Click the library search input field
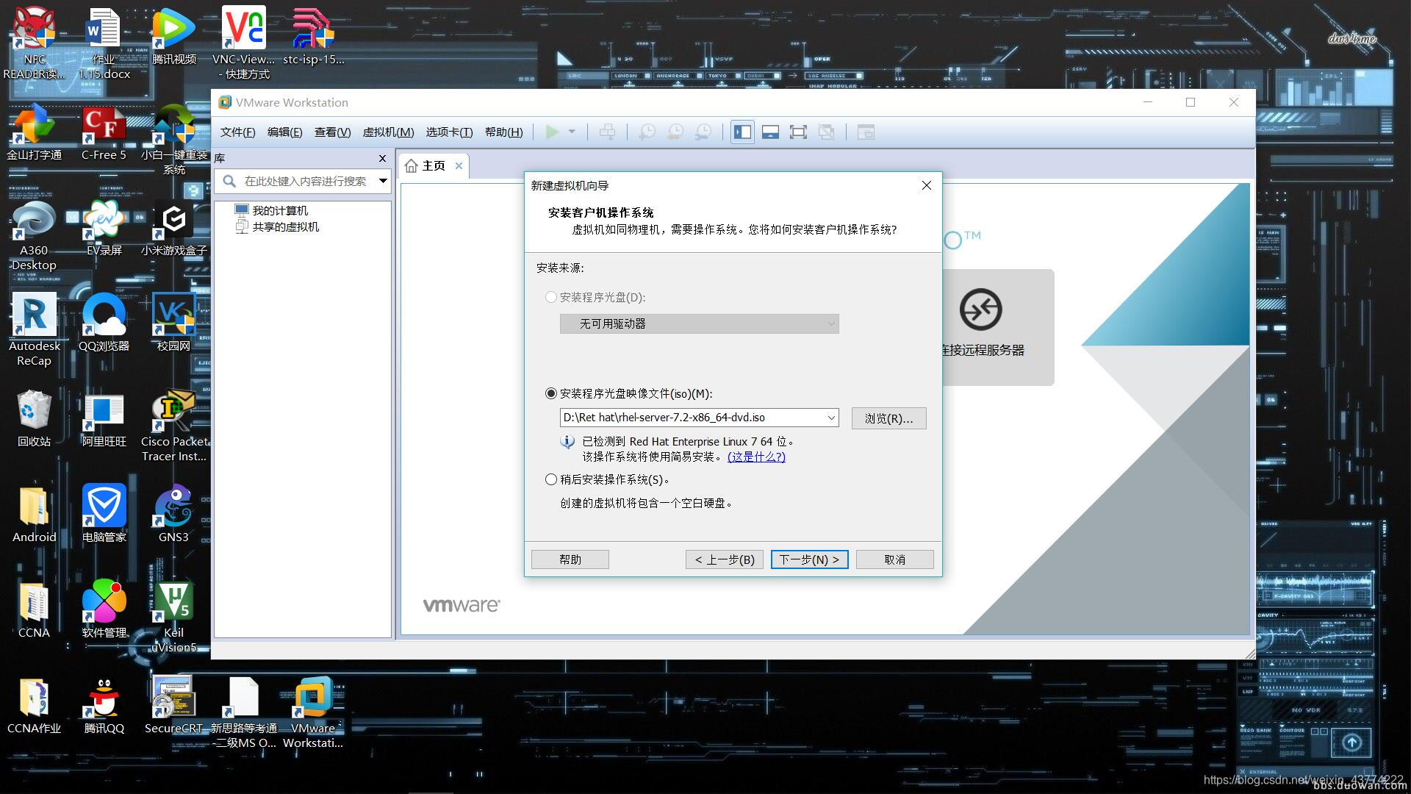 pyautogui.click(x=305, y=181)
